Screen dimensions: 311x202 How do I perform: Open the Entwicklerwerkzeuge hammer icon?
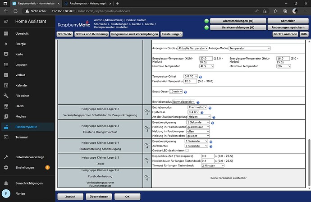tap(6, 157)
